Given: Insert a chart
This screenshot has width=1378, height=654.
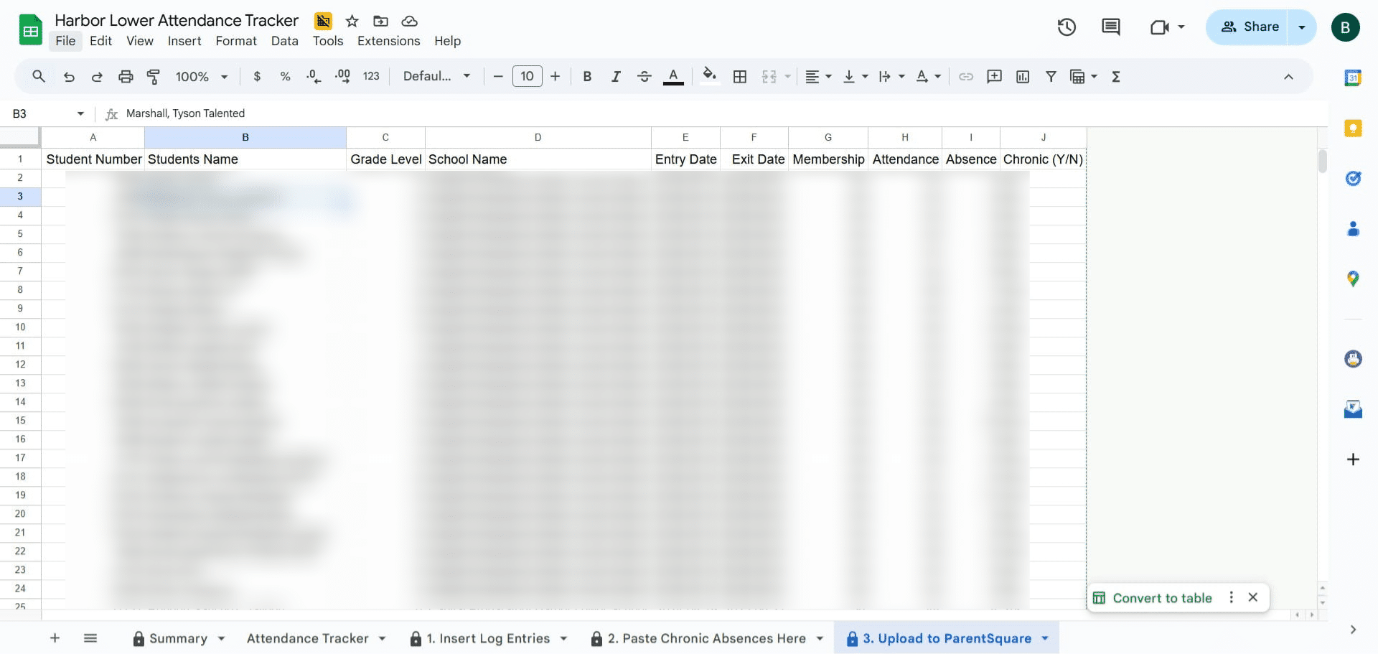Looking at the screenshot, I should coord(1023,76).
